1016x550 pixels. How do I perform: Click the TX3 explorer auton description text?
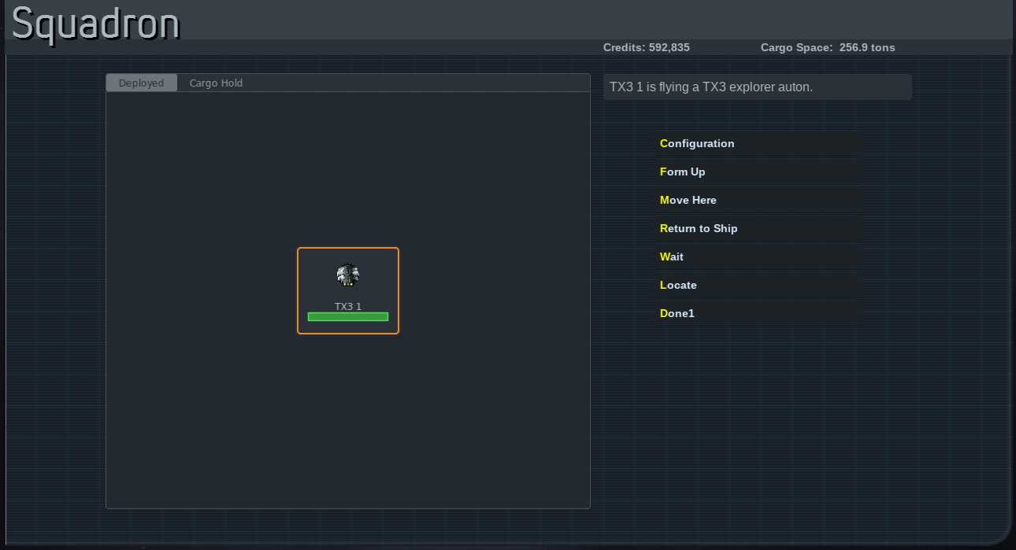pos(711,87)
